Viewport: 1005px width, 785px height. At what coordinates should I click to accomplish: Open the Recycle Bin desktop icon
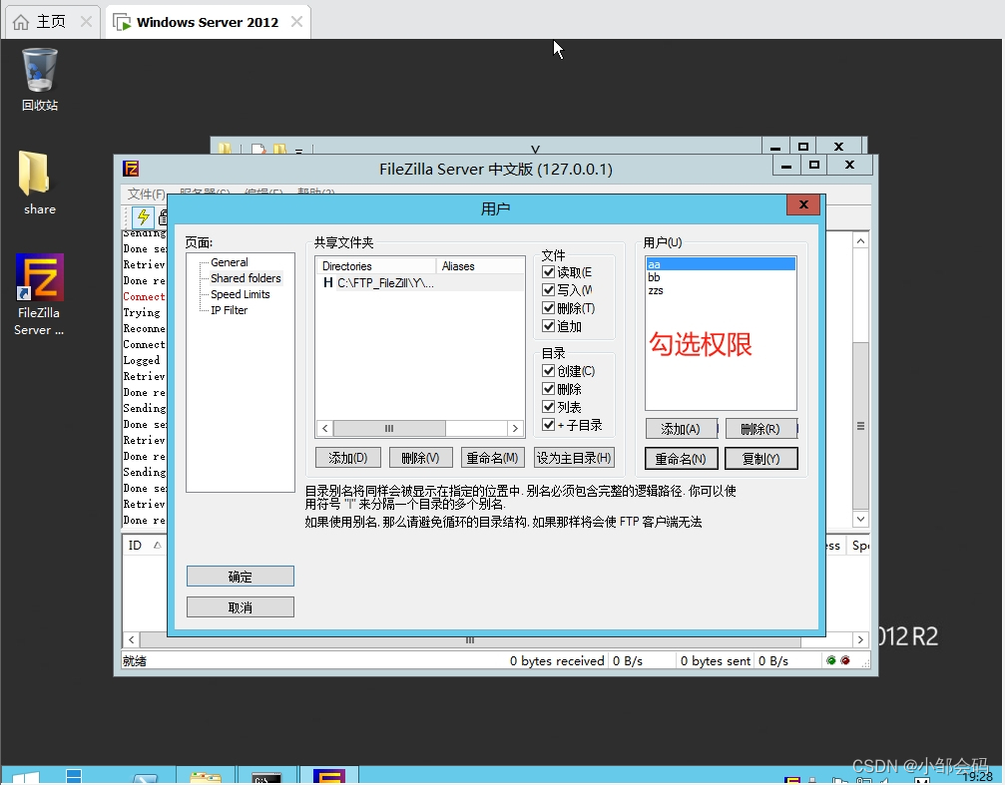pyautogui.click(x=39, y=80)
